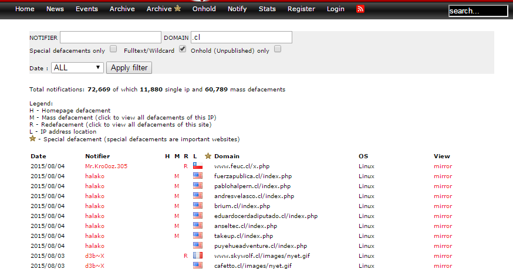Image resolution: width=513 pixels, height=269 pixels.
Task: View mirror for fuerzapublica.cl/index.php
Action: pyautogui.click(x=443, y=176)
